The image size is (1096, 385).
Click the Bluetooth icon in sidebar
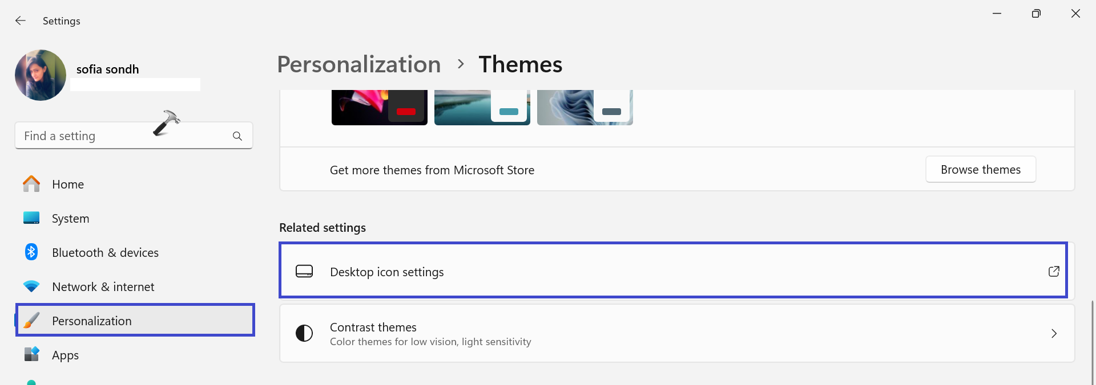31,252
